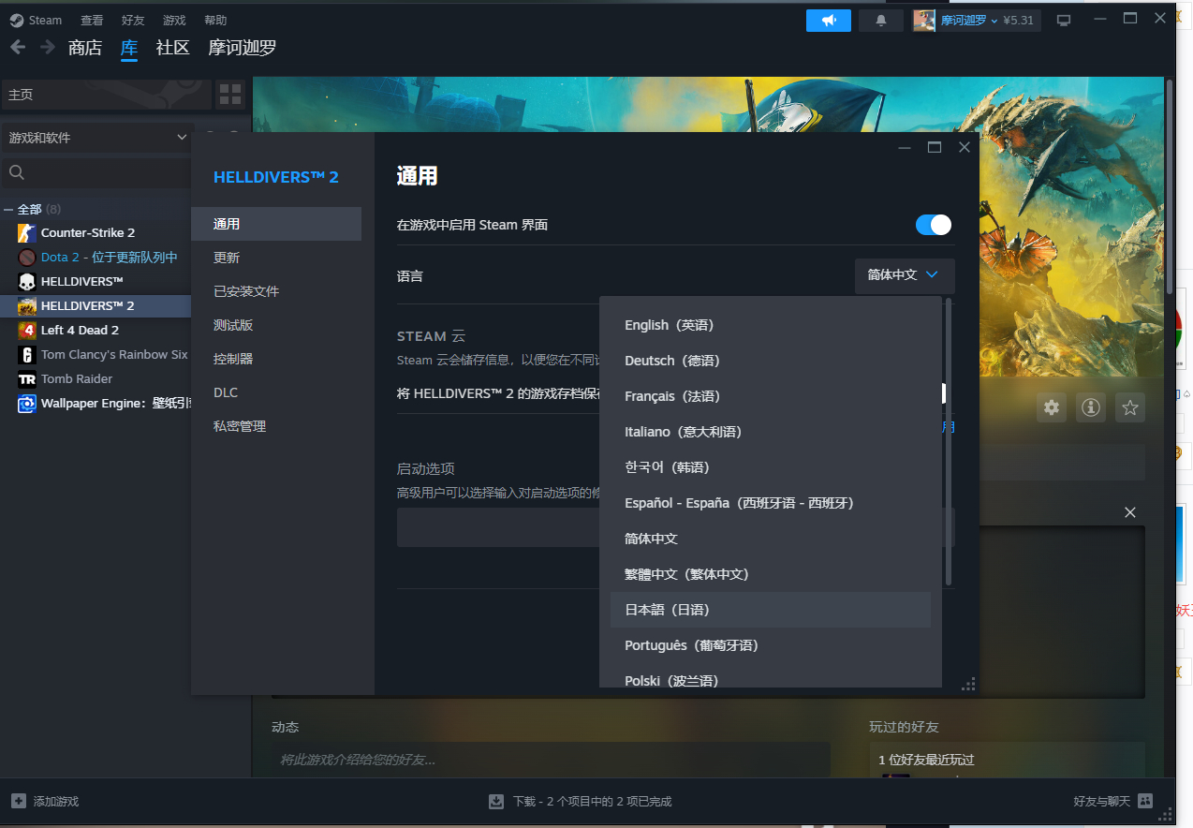Open the DLC settings section

point(276,392)
